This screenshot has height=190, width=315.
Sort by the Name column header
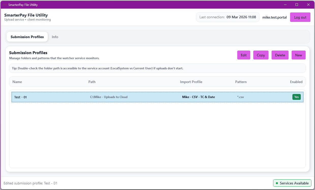(17, 82)
